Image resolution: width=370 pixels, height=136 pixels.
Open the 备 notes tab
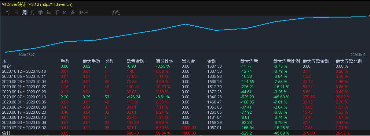pos(73,12)
